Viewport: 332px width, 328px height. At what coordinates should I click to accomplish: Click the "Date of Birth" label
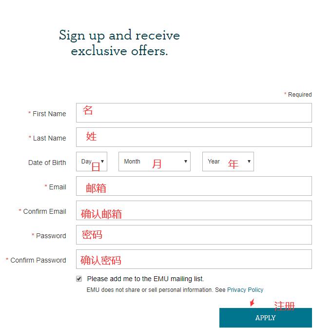[47, 163]
